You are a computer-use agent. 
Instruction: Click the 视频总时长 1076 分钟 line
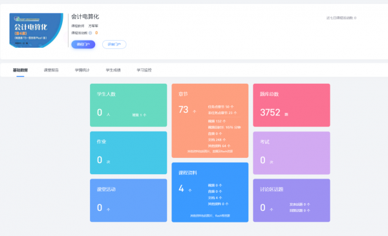[224, 128]
